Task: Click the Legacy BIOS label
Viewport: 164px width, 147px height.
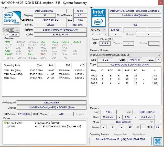Action: pos(80,114)
